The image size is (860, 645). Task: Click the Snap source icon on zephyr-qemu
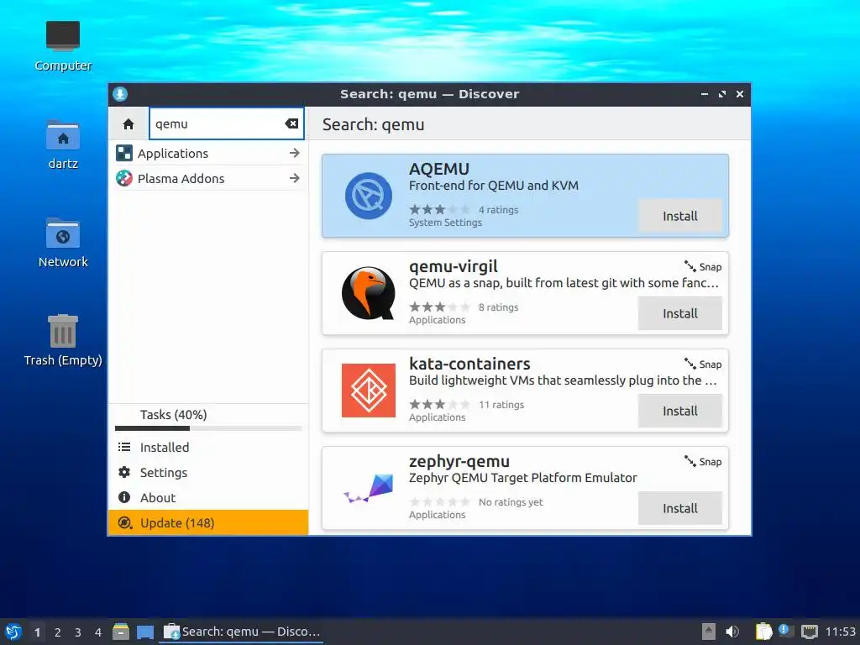pos(690,461)
